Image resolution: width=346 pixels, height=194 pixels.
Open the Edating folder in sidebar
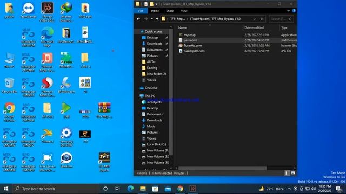(152, 68)
